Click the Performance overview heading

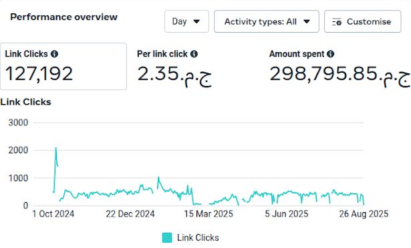[x=63, y=17]
